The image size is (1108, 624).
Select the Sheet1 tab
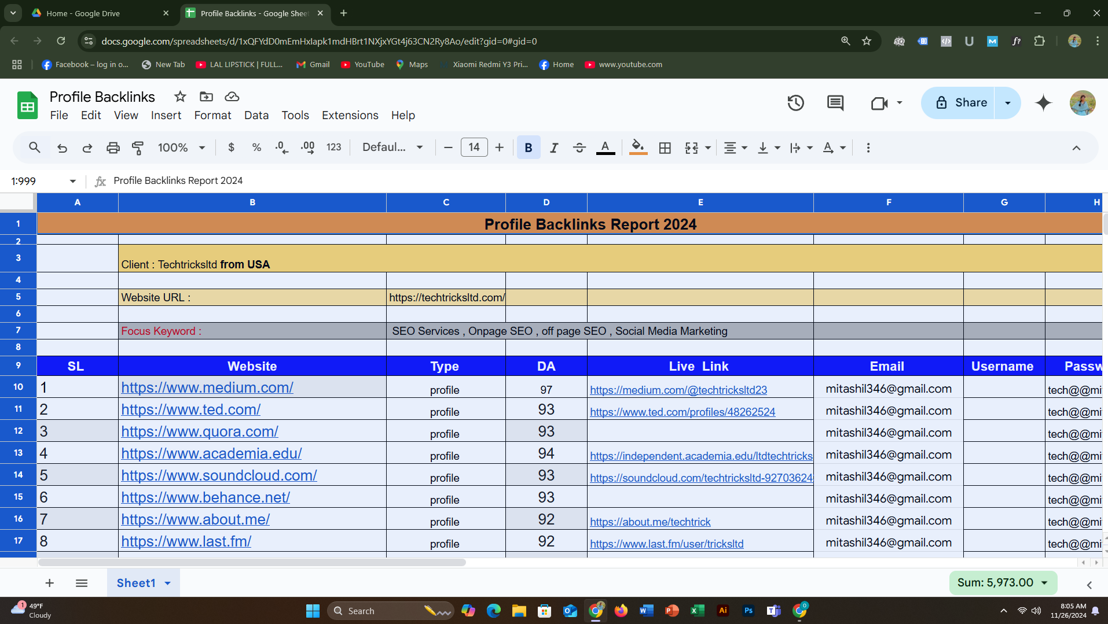click(136, 583)
